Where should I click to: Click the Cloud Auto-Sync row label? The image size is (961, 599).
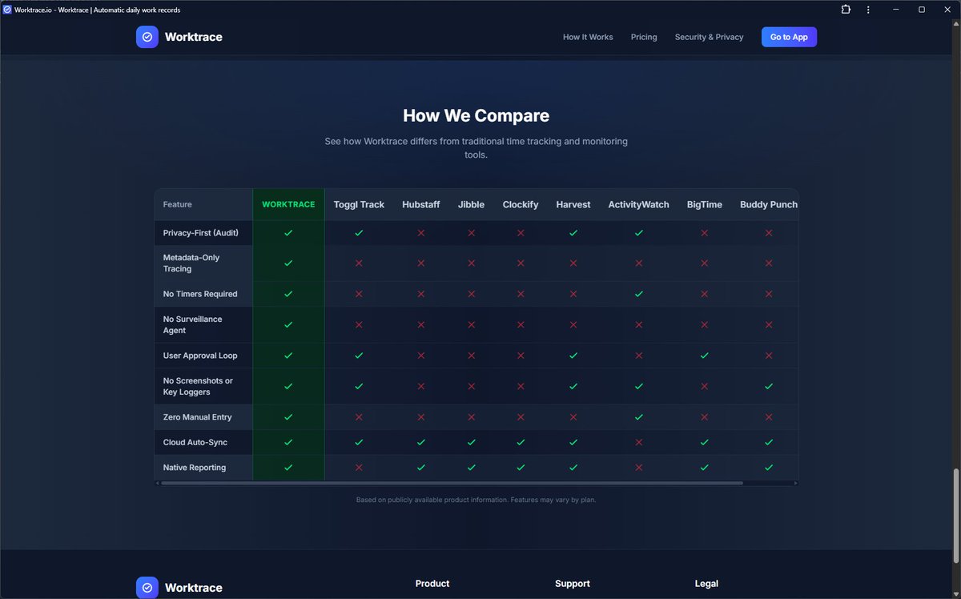pyautogui.click(x=195, y=442)
